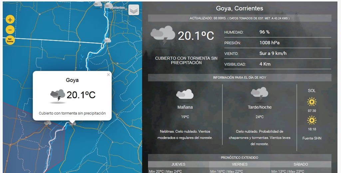Select the SÁBADO forecast tab

point(301,164)
